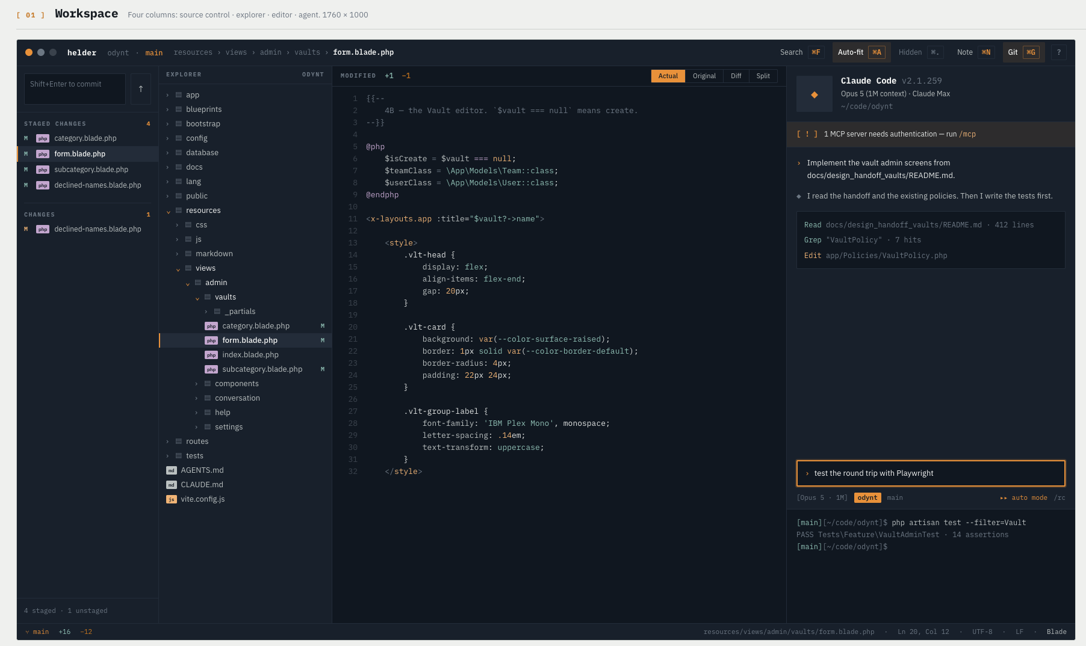Click 'Edit app/Policies/VaultPolicy.php' tool line

(x=875, y=256)
